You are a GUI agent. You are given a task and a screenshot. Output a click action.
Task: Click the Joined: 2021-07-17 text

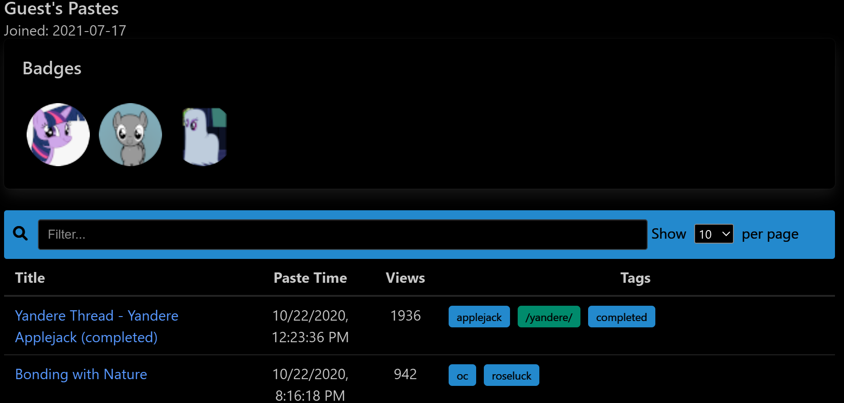coord(65,31)
